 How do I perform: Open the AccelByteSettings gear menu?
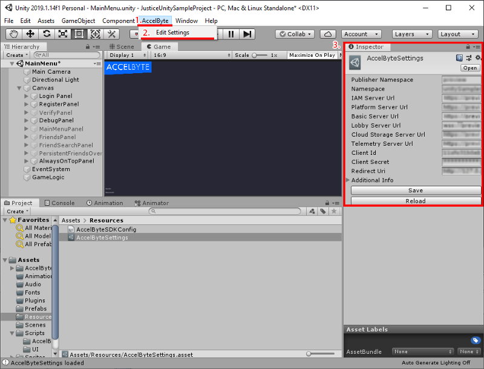tap(478, 57)
